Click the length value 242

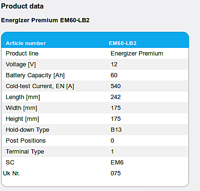coord(116,97)
